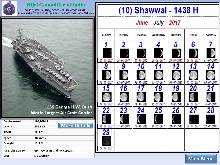
Task: Click the Air Crafts Carried label
Action: pyautogui.click(x=14, y=151)
